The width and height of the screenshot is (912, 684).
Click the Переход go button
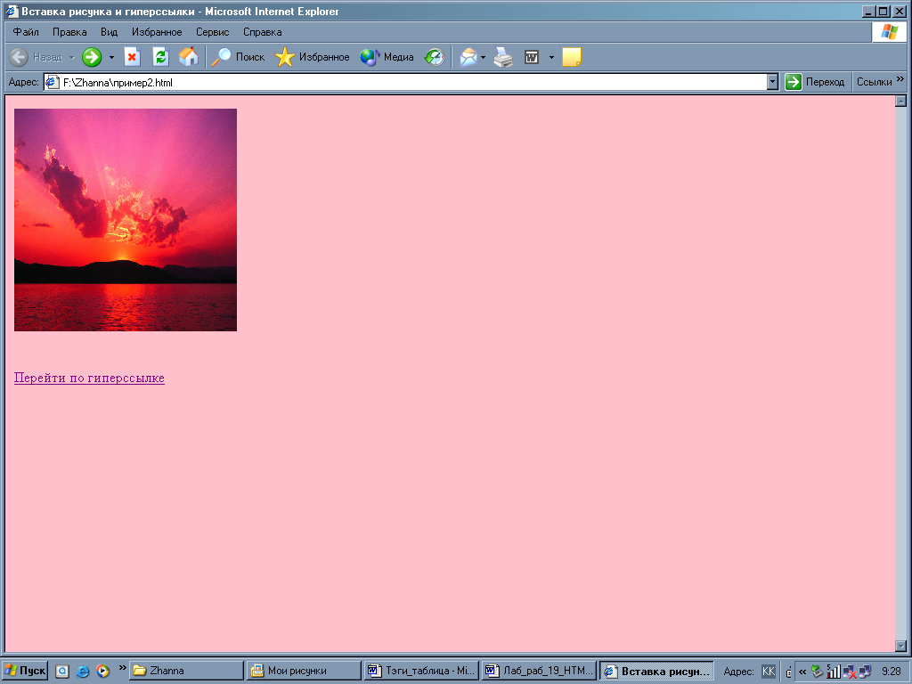(815, 82)
